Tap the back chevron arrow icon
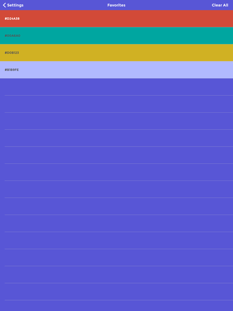Viewport: 233px width, 311px height. coord(4,5)
